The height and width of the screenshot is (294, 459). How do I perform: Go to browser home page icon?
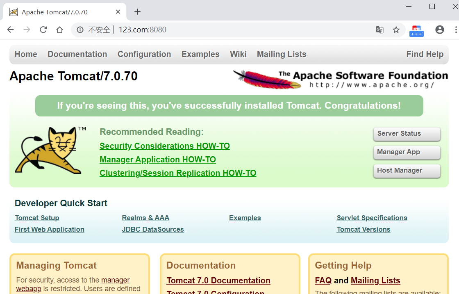[60, 30]
